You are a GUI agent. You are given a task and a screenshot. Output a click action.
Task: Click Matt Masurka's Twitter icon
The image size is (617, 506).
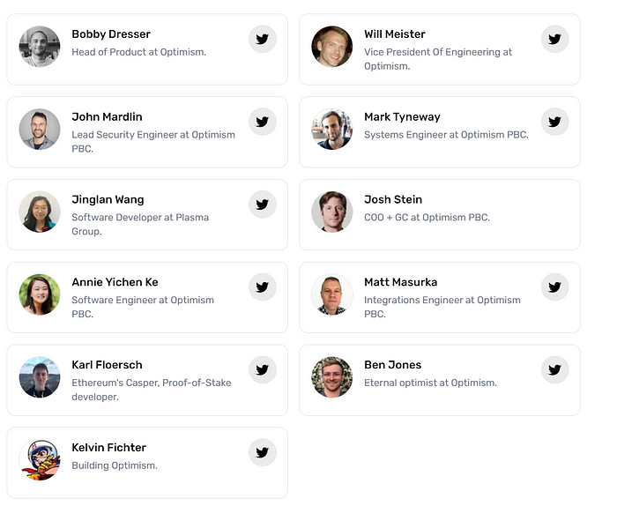tap(554, 287)
